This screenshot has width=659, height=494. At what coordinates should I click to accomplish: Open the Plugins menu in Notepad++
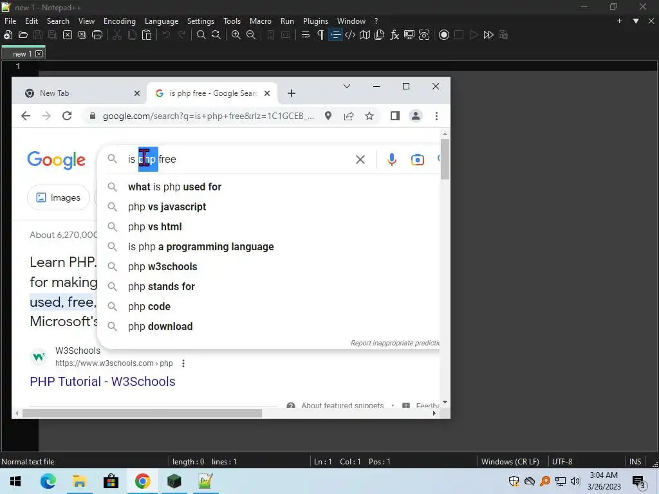(x=315, y=21)
